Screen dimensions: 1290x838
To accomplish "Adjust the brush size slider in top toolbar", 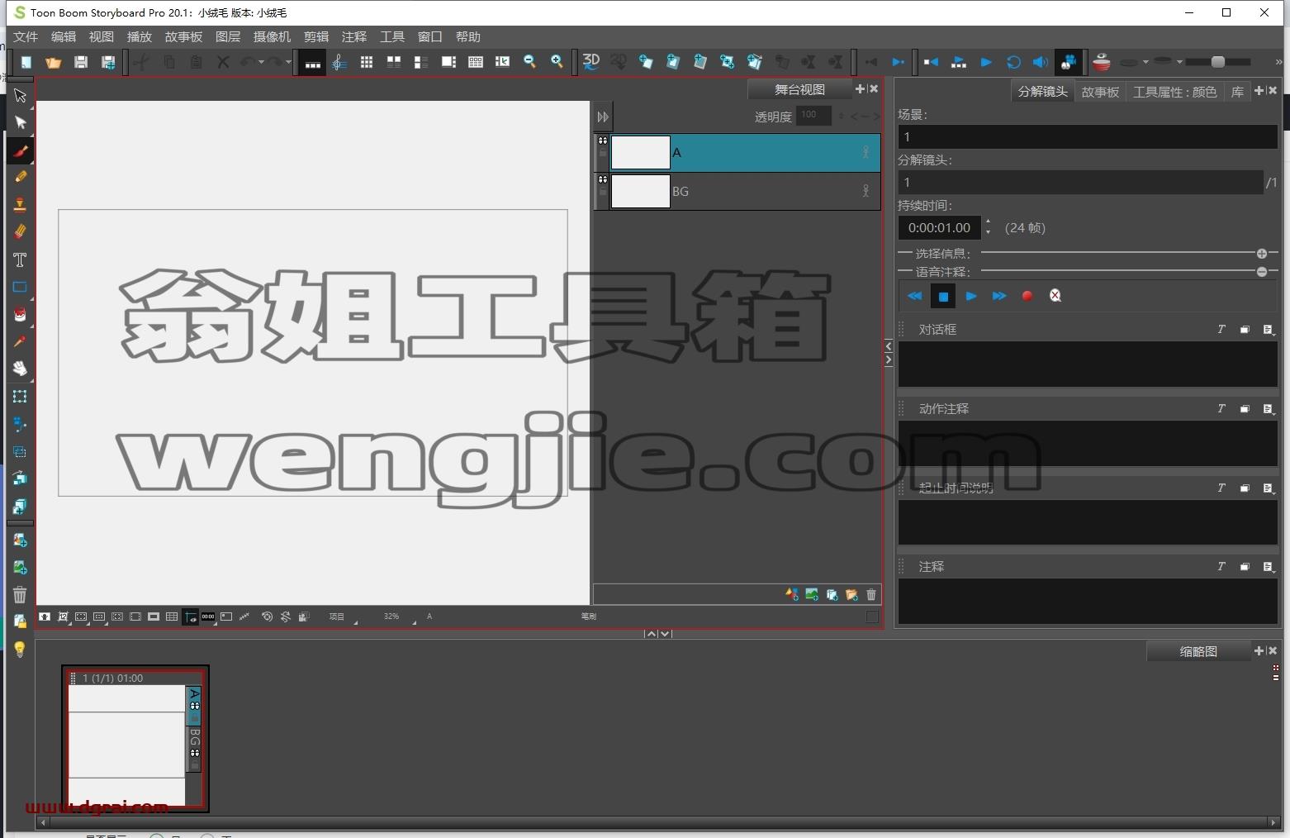I will pos(1219,62).
